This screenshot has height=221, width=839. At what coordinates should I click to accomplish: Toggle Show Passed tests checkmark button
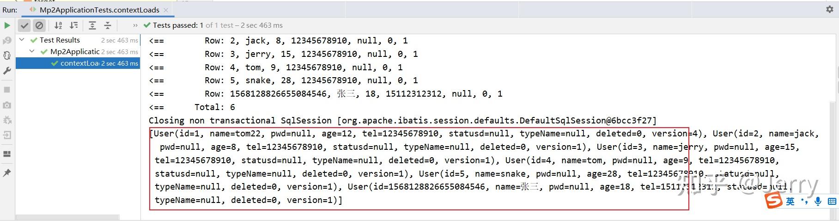click(x=24, y=25)
